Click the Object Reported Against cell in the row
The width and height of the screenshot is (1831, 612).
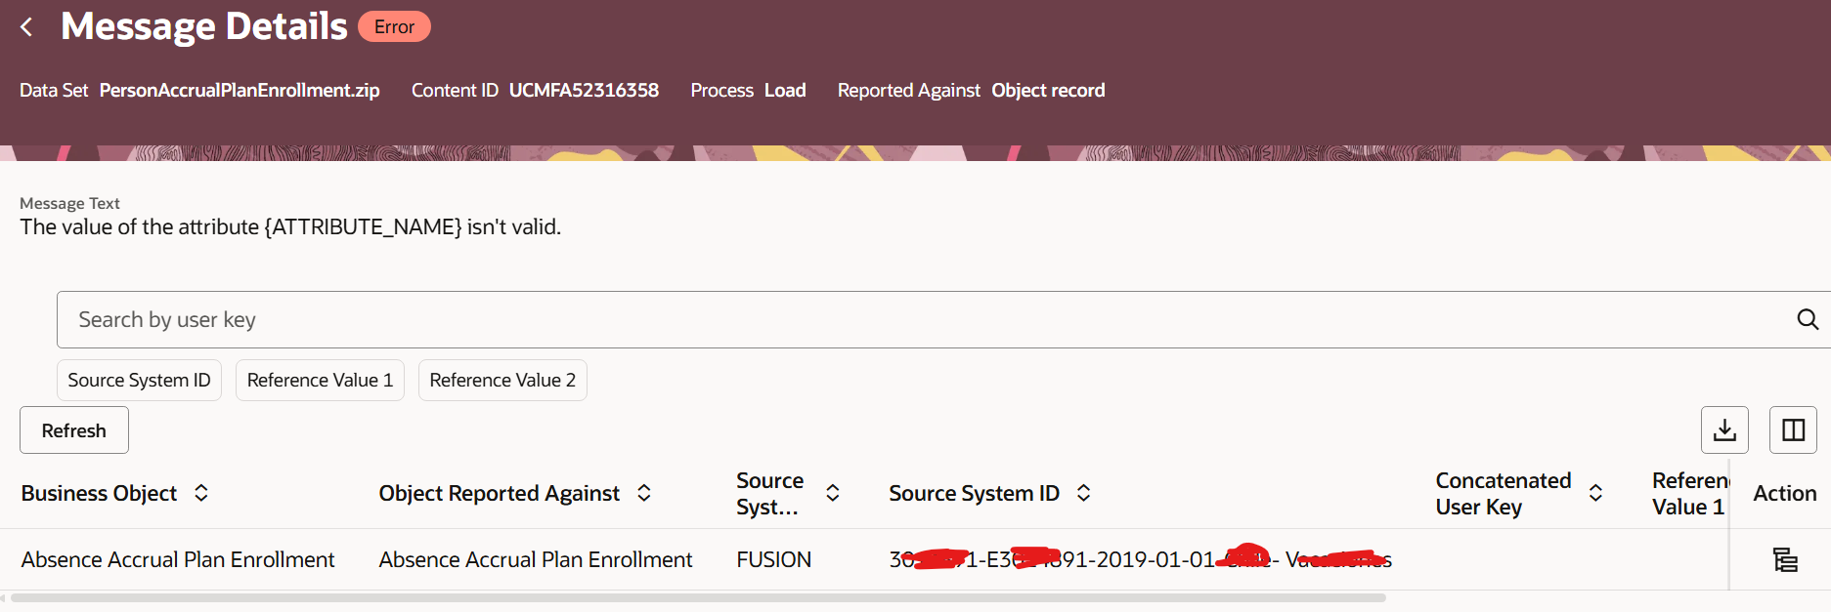tap(536, 559)
